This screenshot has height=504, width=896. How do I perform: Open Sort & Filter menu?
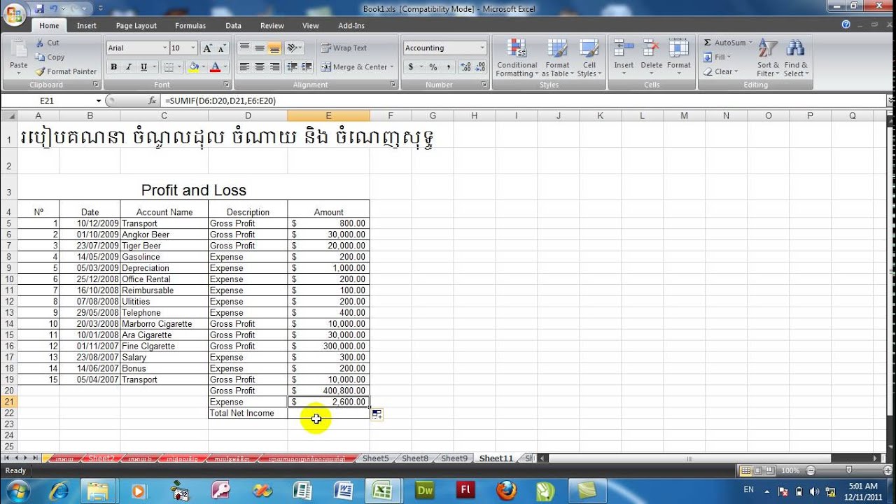click(x=768, y=58)
